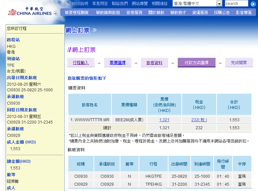Open the 網站導覽 sitemap link
Viewport: 258px width, 191px height.
click(140, 4)
